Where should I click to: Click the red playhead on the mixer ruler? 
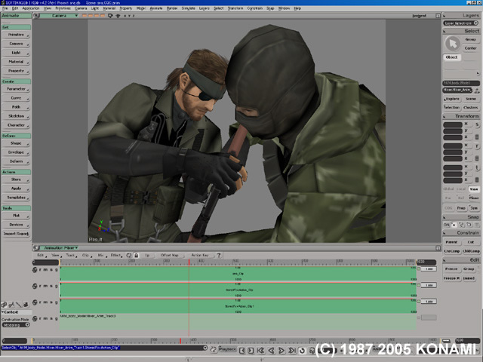tap(189, 262)
